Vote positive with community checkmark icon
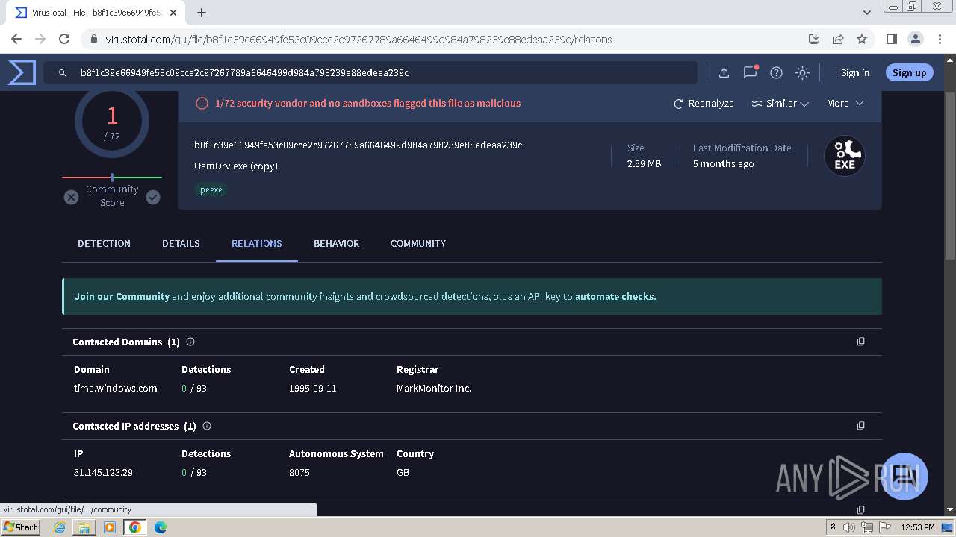This screenshot has height=537, width=956. pyautogui.click(x=153, y=197)
